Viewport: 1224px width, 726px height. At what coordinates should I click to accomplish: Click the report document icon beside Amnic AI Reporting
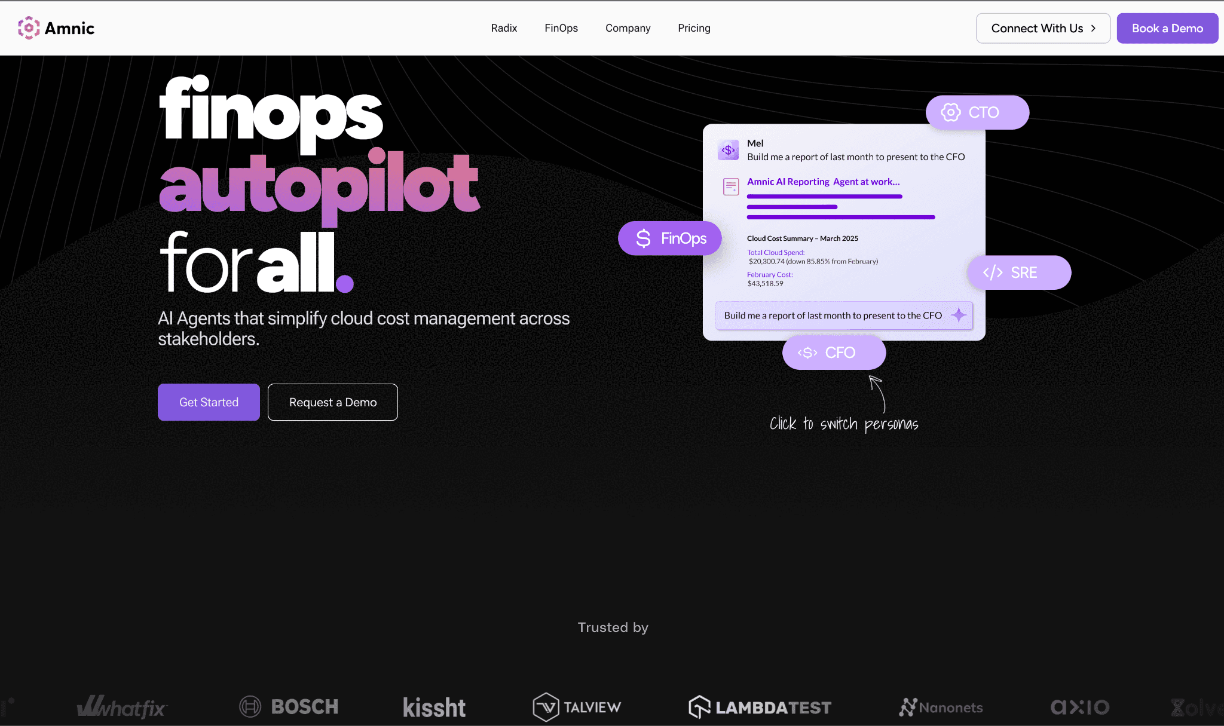[731, 186]
